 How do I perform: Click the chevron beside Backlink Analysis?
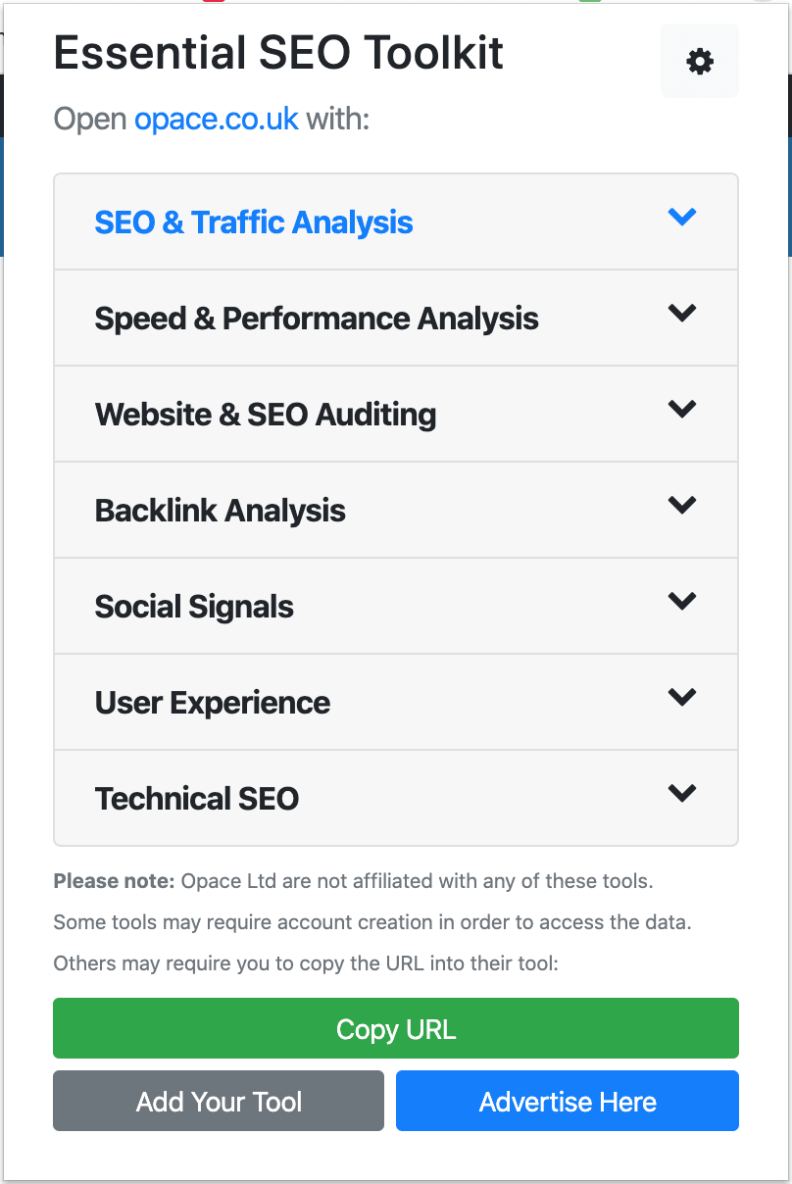click(682, 506)
